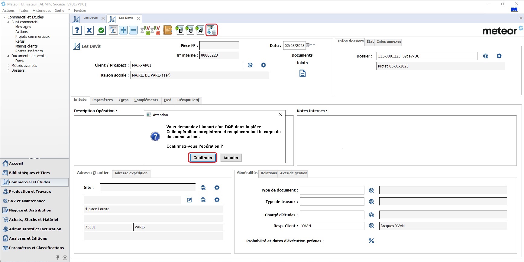Open the Textes menu
The image size is (524, 262).
click(x=24, y=11)
